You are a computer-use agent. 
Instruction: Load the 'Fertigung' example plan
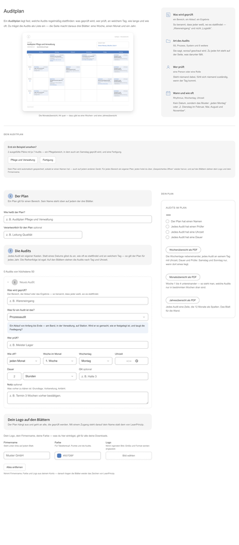[48, 160]
